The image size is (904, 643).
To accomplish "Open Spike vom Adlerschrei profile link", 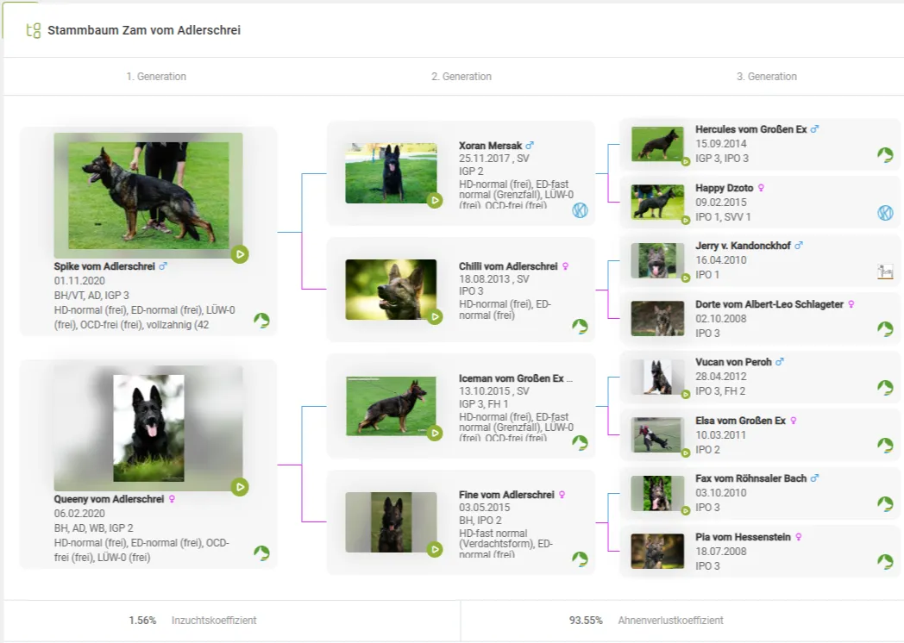I will point(104,266).
